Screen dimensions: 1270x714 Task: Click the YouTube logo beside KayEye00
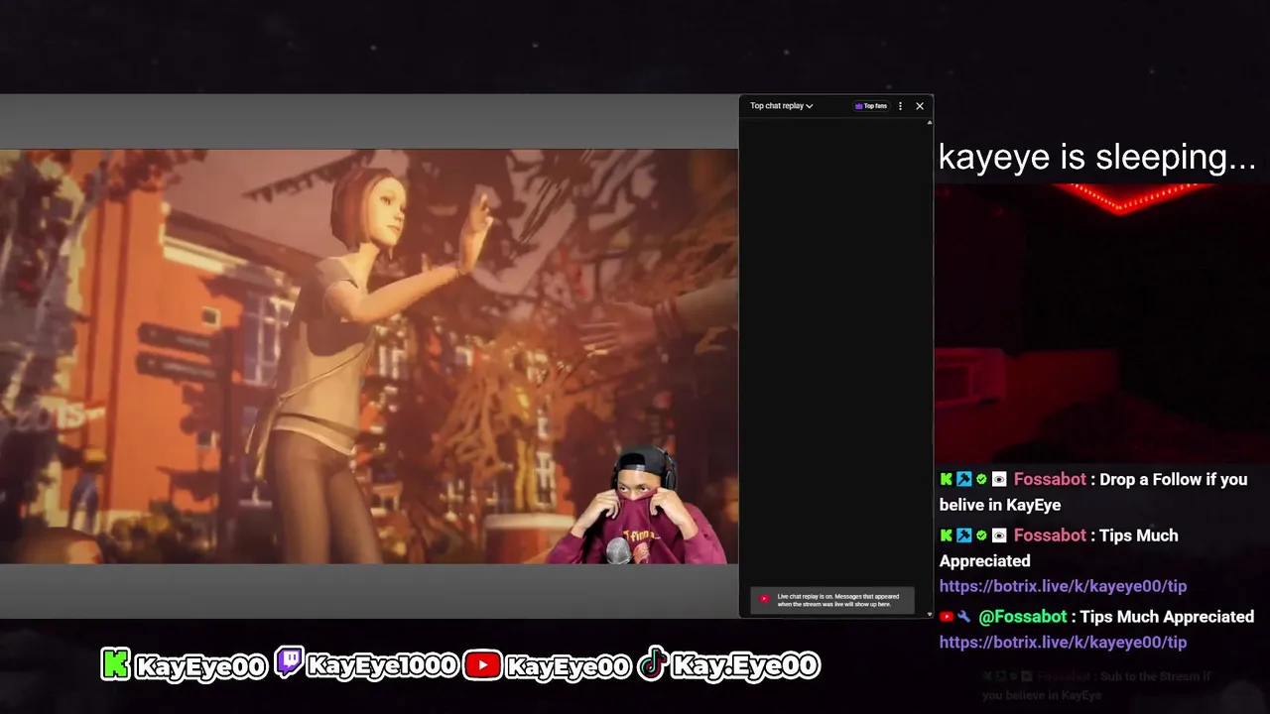click(482, 664)
